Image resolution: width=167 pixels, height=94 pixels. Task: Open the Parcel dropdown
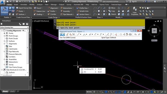(x=38, y=8)
